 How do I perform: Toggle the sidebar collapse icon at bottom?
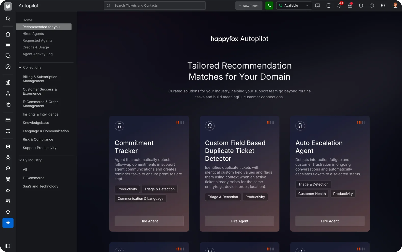click(8, 246)
